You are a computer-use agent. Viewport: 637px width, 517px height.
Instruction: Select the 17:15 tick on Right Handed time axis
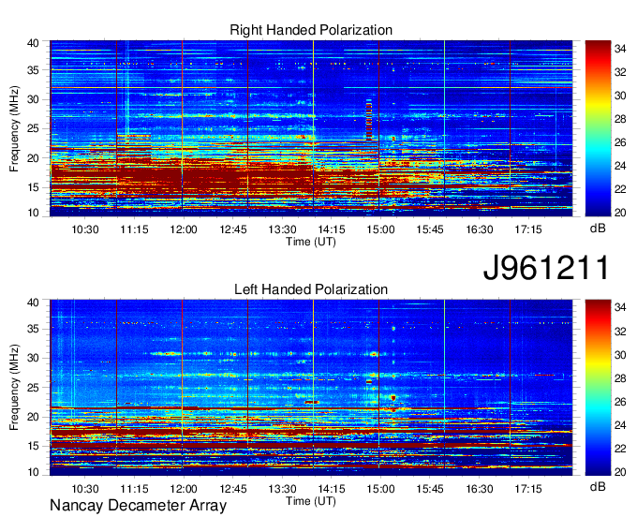pos(528,229)
